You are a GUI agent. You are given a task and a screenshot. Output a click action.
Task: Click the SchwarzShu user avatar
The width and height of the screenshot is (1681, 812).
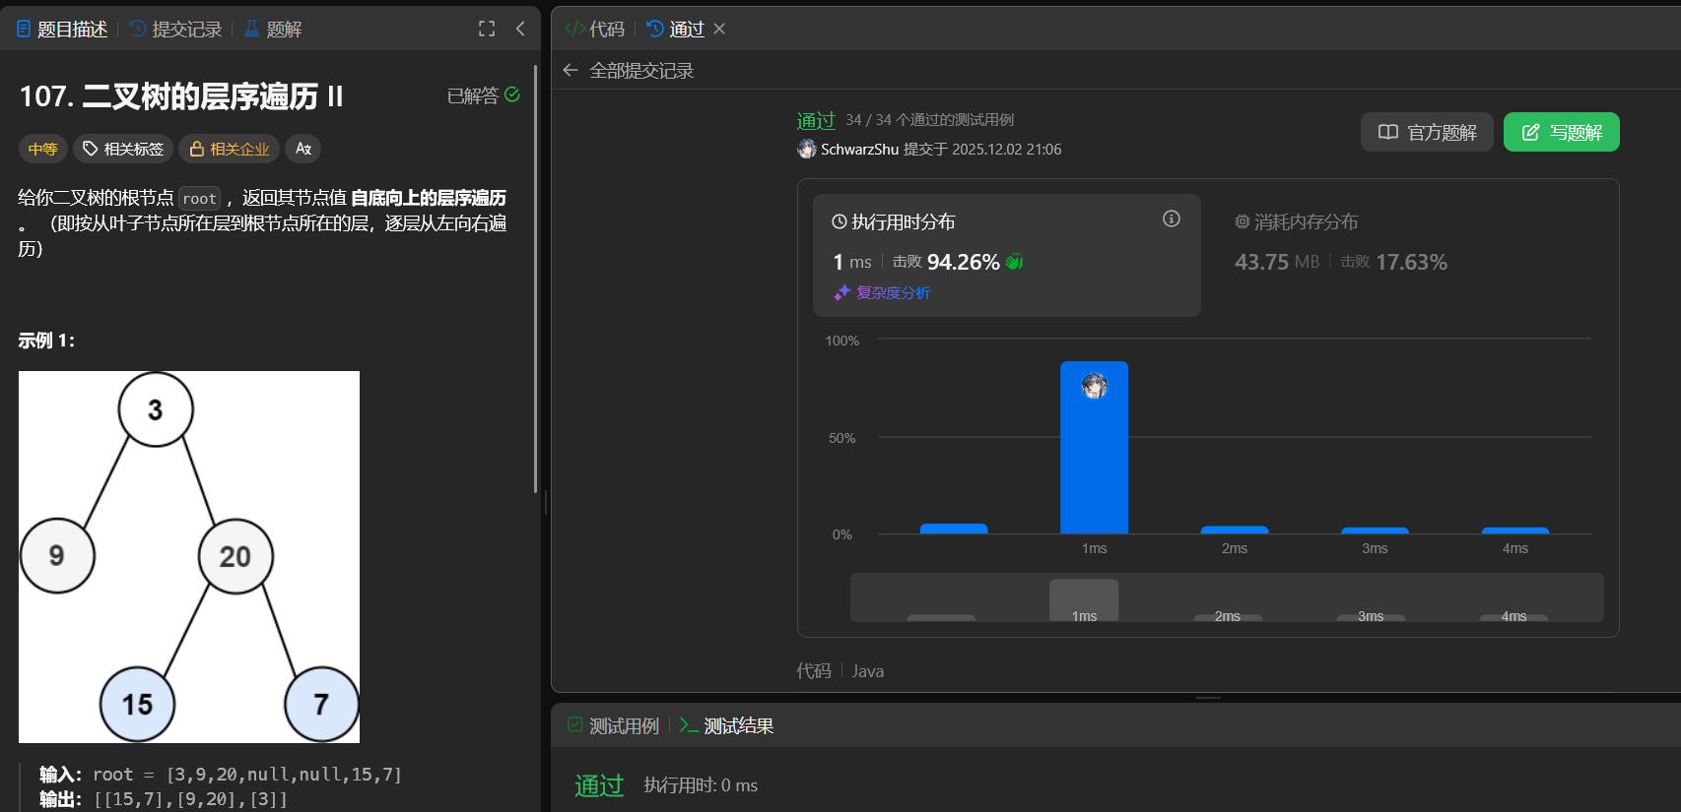[806, 149]
